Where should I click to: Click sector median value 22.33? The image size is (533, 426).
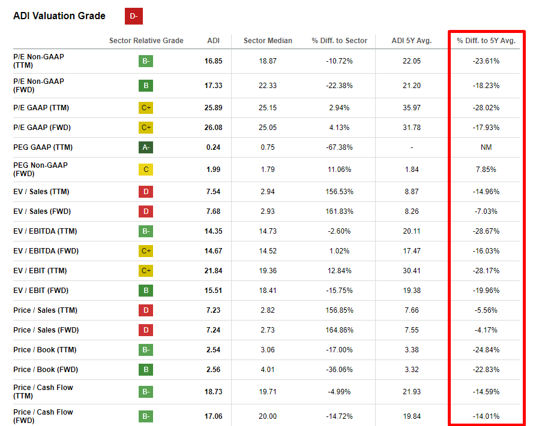pyautogui.click(x=268, y=86)
